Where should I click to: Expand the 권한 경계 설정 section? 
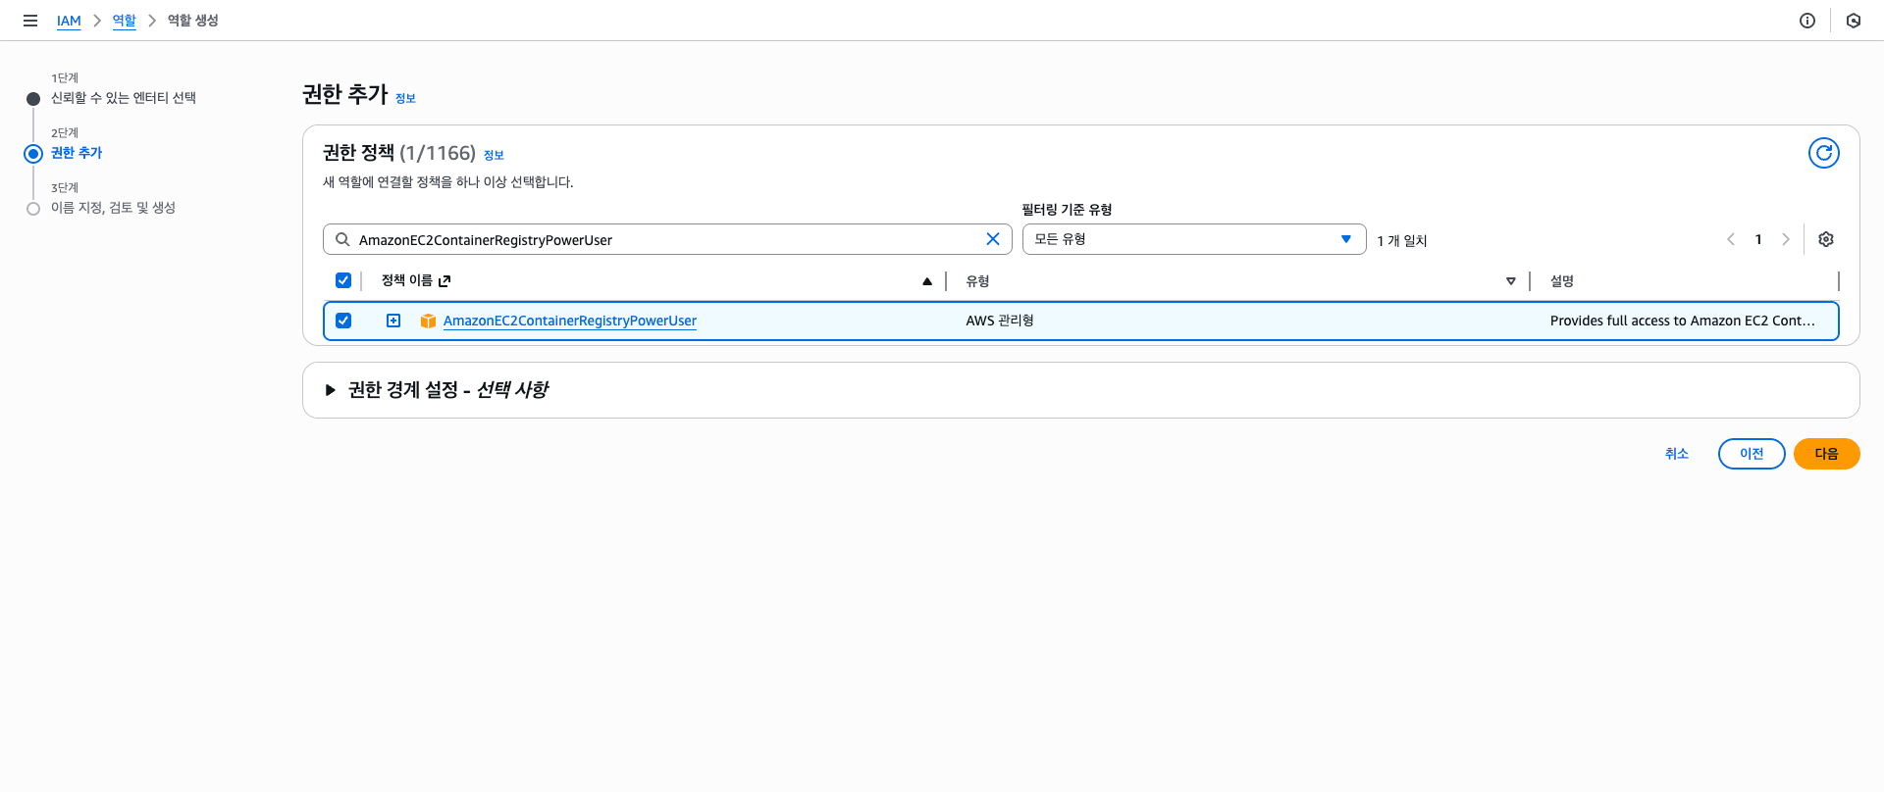(x=331, y=390)
